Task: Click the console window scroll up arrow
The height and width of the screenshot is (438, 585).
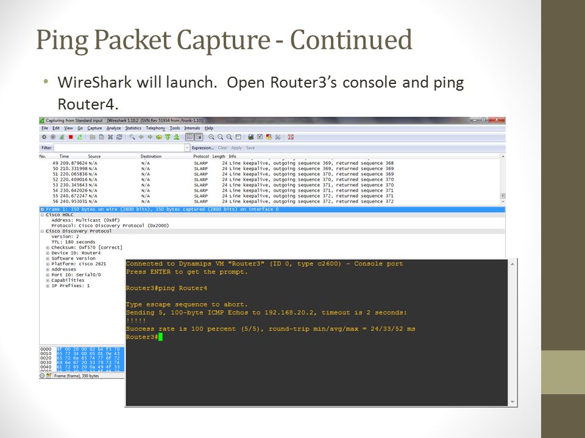Action: pos(512,264)
